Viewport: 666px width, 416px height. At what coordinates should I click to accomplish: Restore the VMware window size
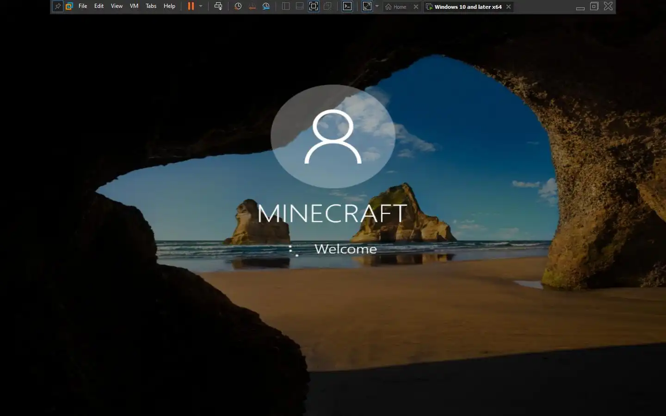tap(594, 6)
